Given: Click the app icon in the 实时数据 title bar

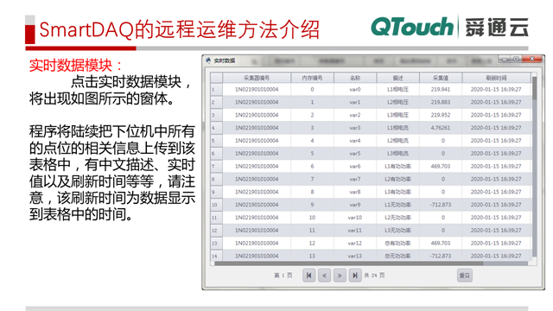Looking at the screenshot, I should pos(208,60).
